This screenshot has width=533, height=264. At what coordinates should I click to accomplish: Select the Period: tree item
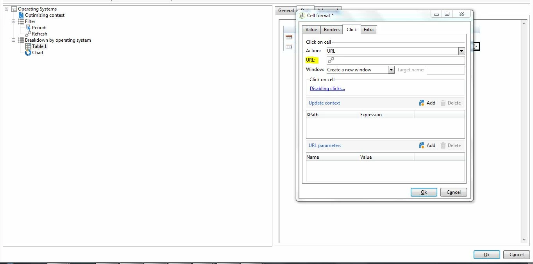tap(39, 28)
